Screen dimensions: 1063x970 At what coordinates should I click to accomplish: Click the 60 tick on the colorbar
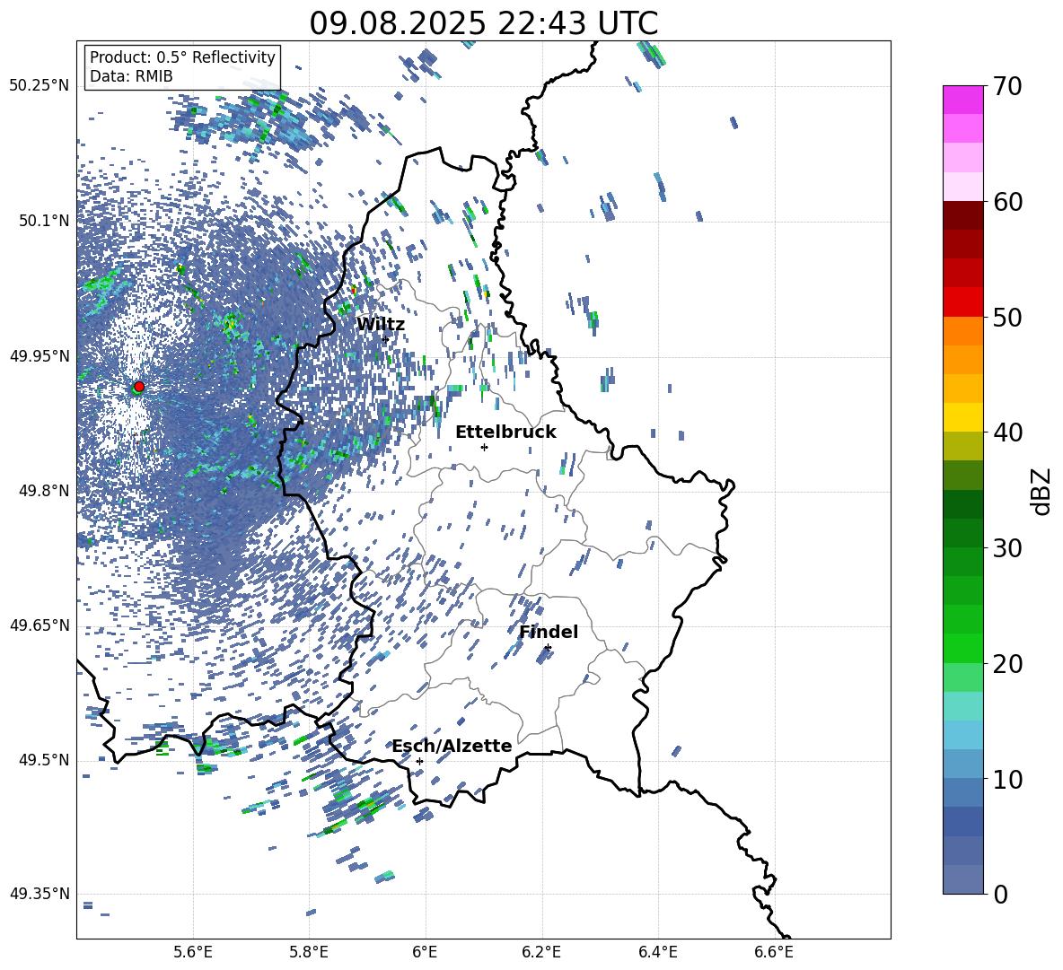(1007, 202)
